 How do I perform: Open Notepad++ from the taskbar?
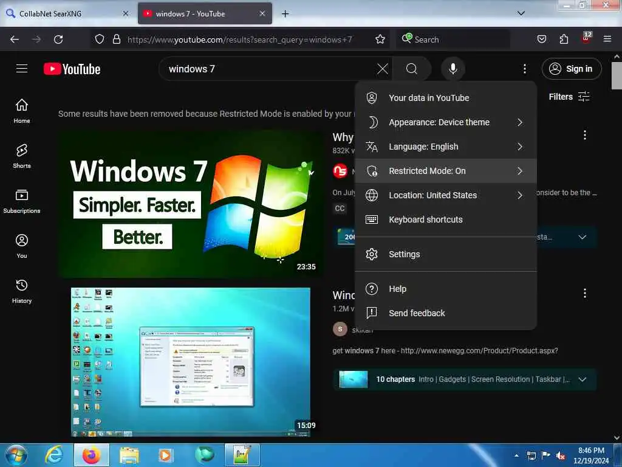coord(242,455)
